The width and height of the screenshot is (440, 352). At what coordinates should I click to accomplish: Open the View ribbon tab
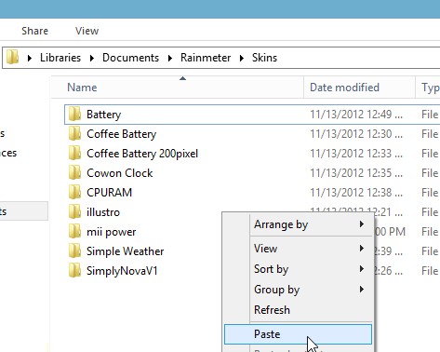point(87,31)
